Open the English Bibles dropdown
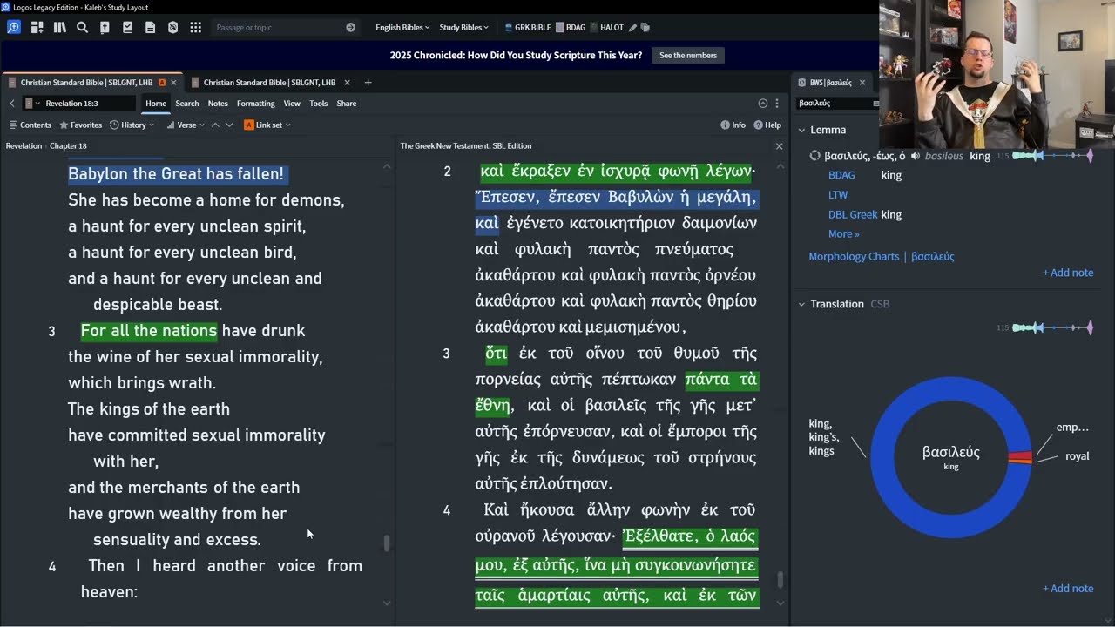1115x627 pixels. tap(402, 27)
